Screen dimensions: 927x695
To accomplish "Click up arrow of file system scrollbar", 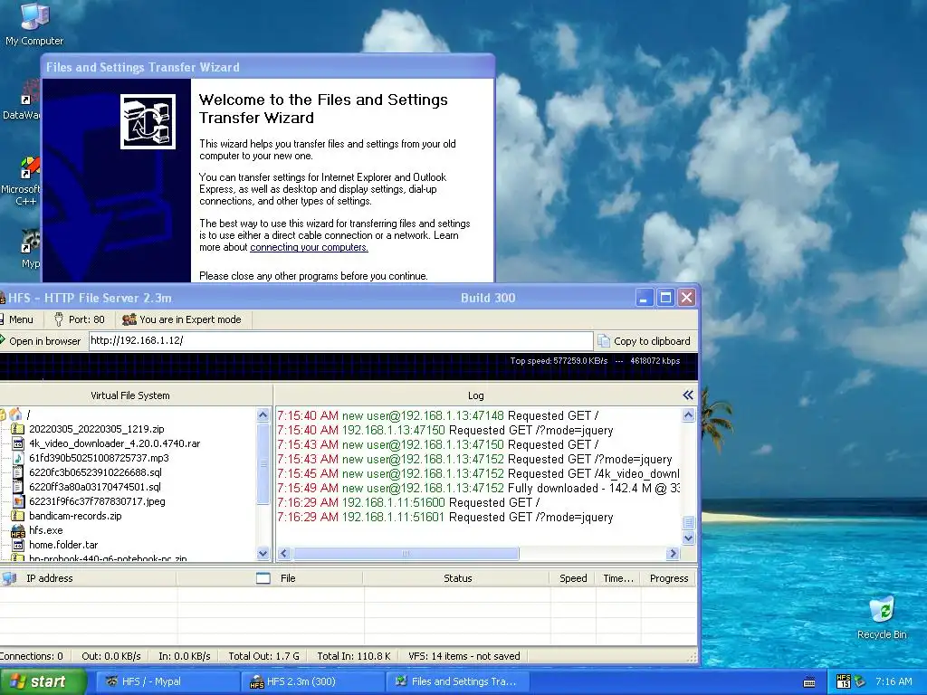I will (263, 414).
